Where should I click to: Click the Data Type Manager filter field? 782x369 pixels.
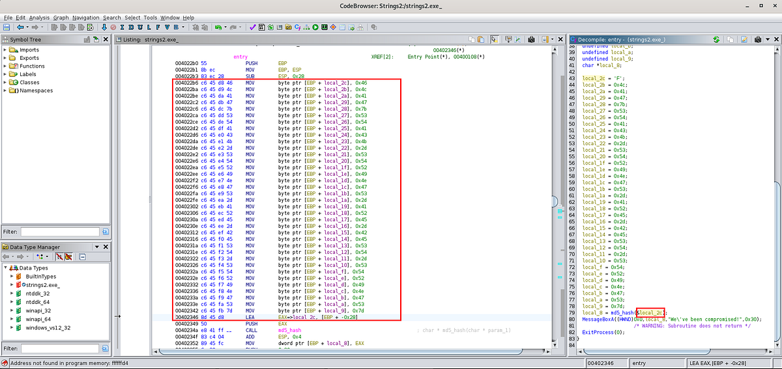[x=60, y=349]
